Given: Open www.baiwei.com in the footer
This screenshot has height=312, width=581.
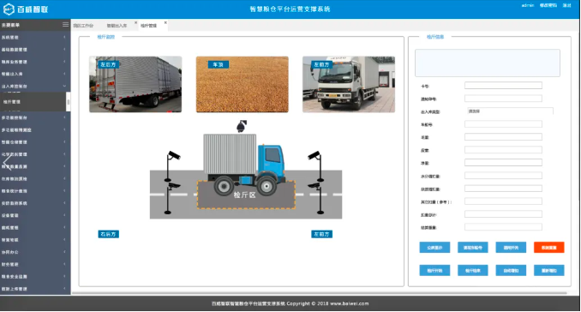Looking at the screenshot, I should tap(350, 303).
